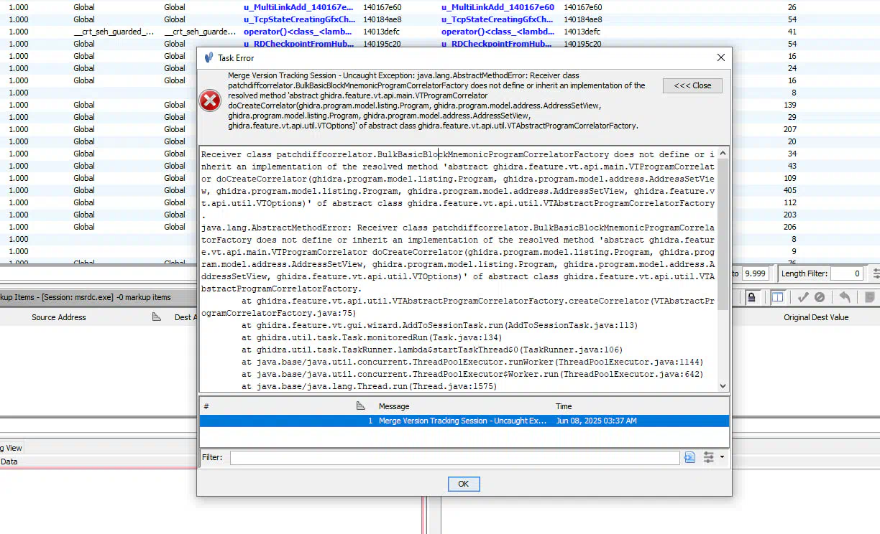Sort markup items by Source Address column
Image resolution: width=880 pixels, height=534 pixels.
59,317
